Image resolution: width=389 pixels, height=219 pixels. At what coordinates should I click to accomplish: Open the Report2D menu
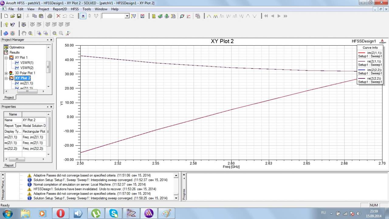coord(60,9)
